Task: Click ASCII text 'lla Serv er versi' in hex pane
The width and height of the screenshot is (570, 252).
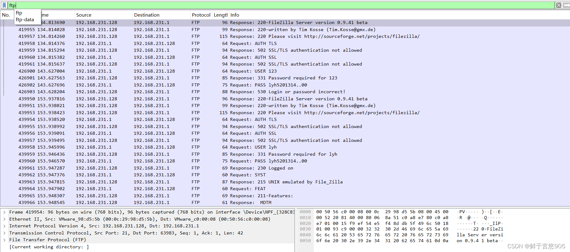Action: [x=480, y=235]
